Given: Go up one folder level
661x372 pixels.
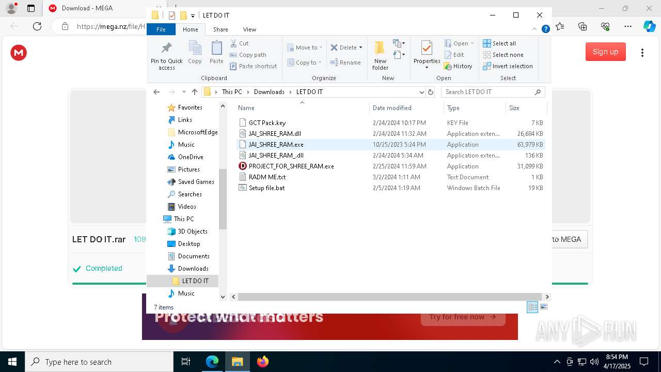Looking at the screenshot, I should 195,92.
